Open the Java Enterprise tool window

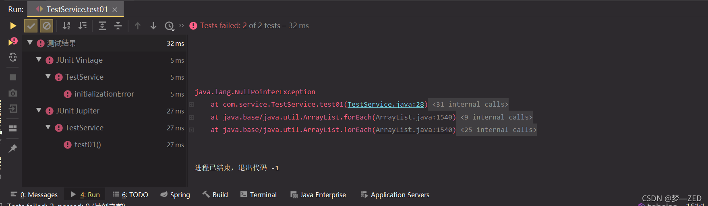click(318, 195)
